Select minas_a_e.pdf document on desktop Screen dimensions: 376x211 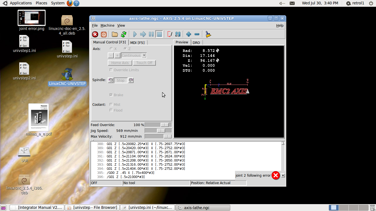click(39, 120)
